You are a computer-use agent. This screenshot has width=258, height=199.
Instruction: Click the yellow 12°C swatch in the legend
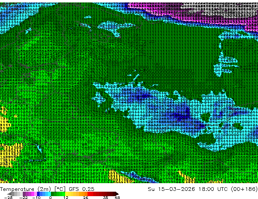66,194
